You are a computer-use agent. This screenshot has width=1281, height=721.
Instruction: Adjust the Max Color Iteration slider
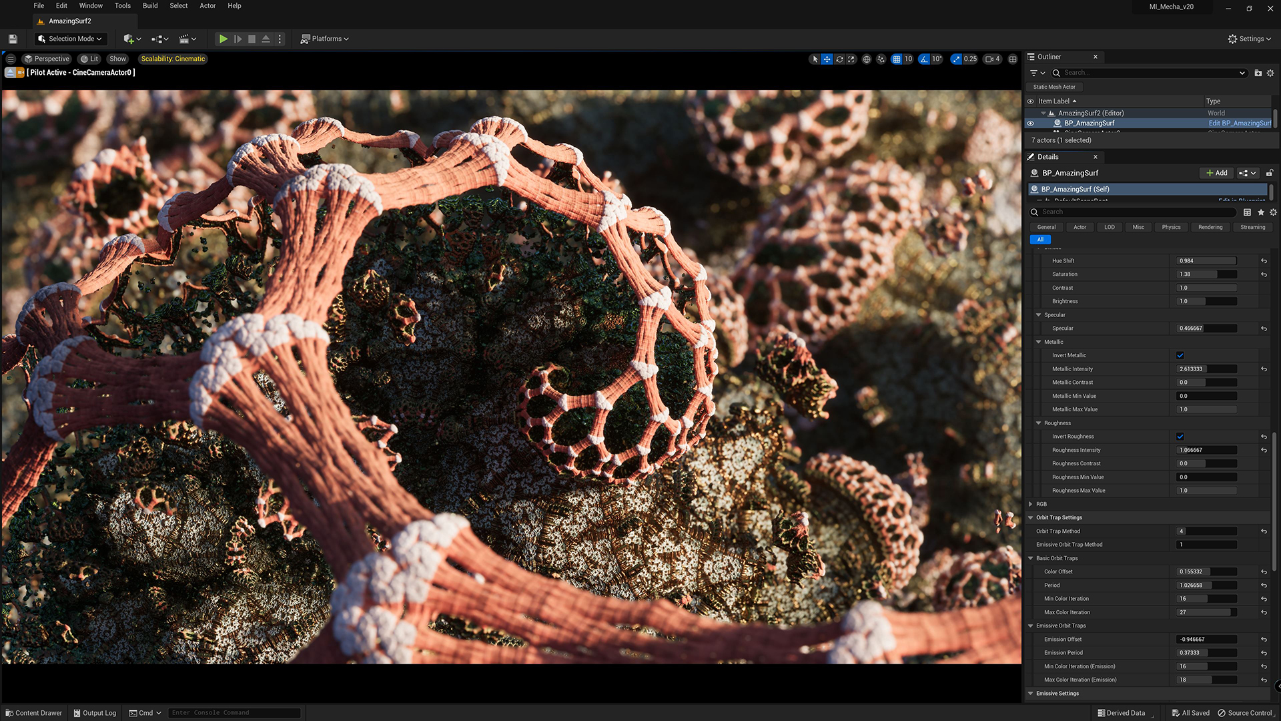(x=1206, y=613)
